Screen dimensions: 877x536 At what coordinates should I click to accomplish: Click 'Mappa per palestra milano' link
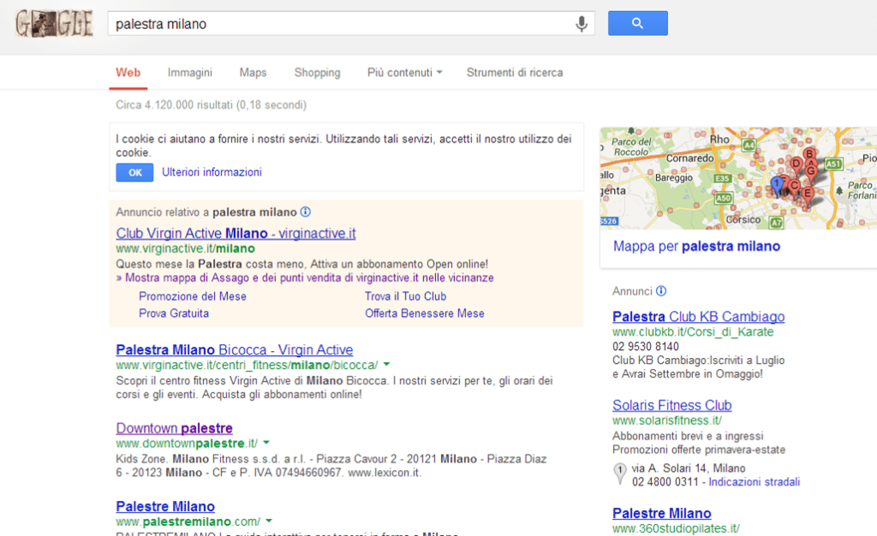pyautogui.click(x=696, y=247)
